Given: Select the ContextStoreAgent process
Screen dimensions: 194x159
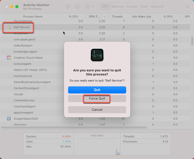Looking at the screenshot, I should coord(26,88).
